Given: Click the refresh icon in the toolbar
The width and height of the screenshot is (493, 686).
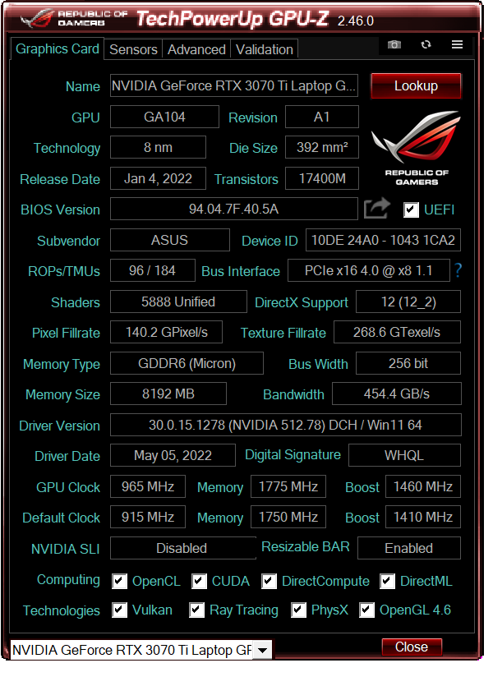Looking at the screenshot, I should point(426,44).
